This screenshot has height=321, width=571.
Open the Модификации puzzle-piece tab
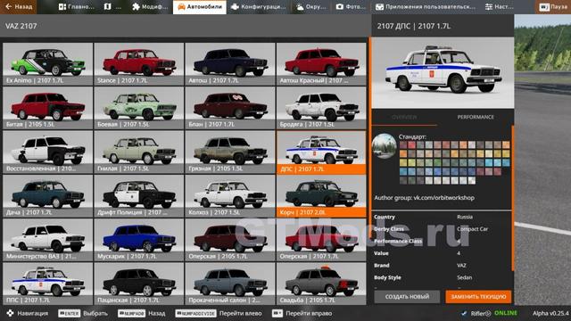[150, 7]
